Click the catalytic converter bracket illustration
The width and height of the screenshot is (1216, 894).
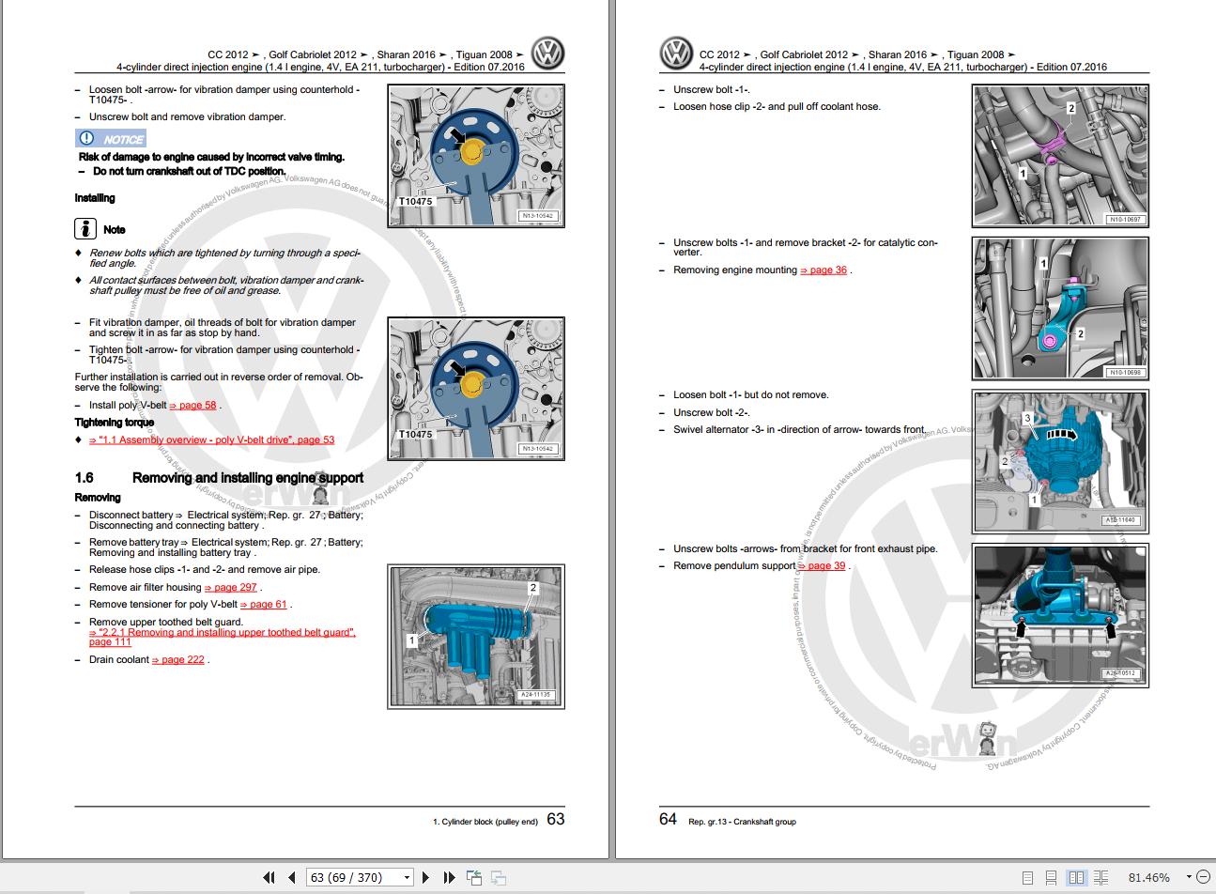(x=1060, y=308)
